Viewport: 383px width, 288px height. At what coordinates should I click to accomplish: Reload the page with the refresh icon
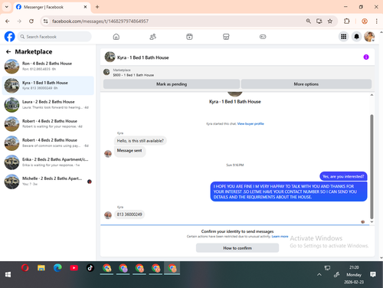tap(31, 21)
